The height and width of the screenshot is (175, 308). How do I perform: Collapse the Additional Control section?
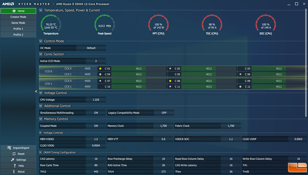(41, 106)
